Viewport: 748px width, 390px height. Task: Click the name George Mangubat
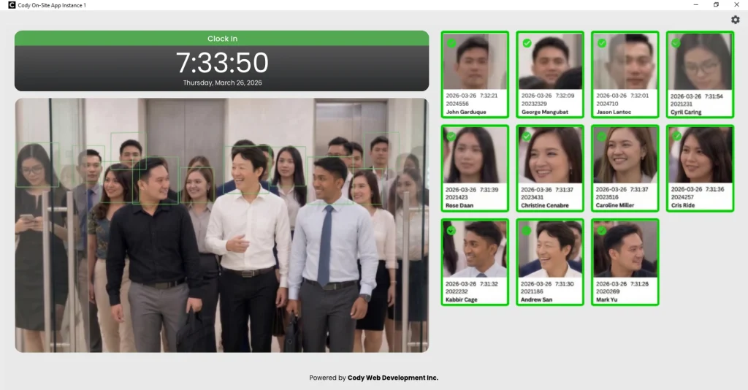coord(545,112)
